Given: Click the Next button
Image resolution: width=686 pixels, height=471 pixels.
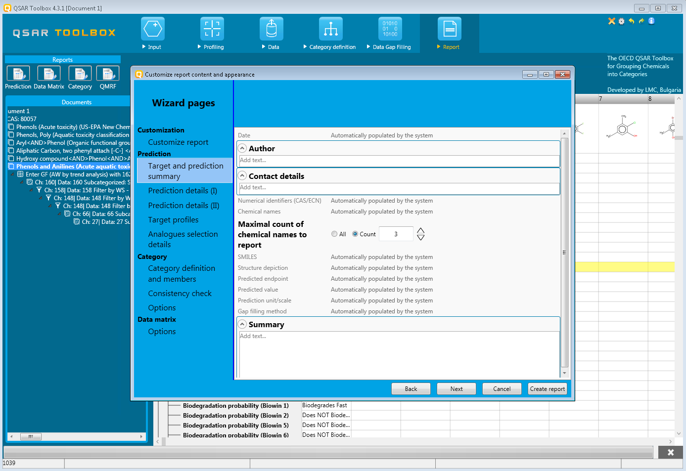Looking at the screenshot, I should (x=456, y=389).
